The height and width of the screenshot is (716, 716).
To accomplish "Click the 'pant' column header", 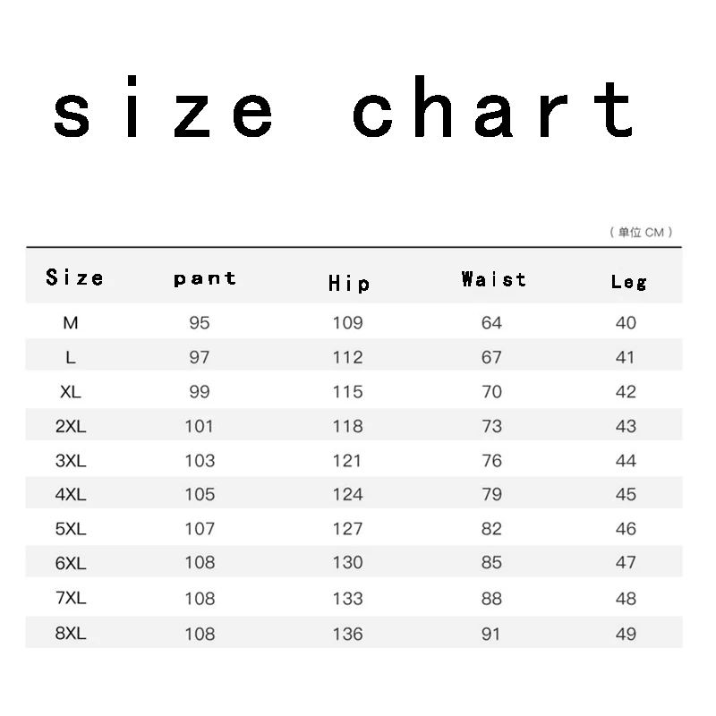I will (x=205, y=278).
